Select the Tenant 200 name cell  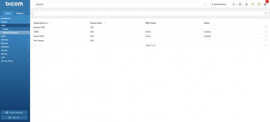(38, 36)
